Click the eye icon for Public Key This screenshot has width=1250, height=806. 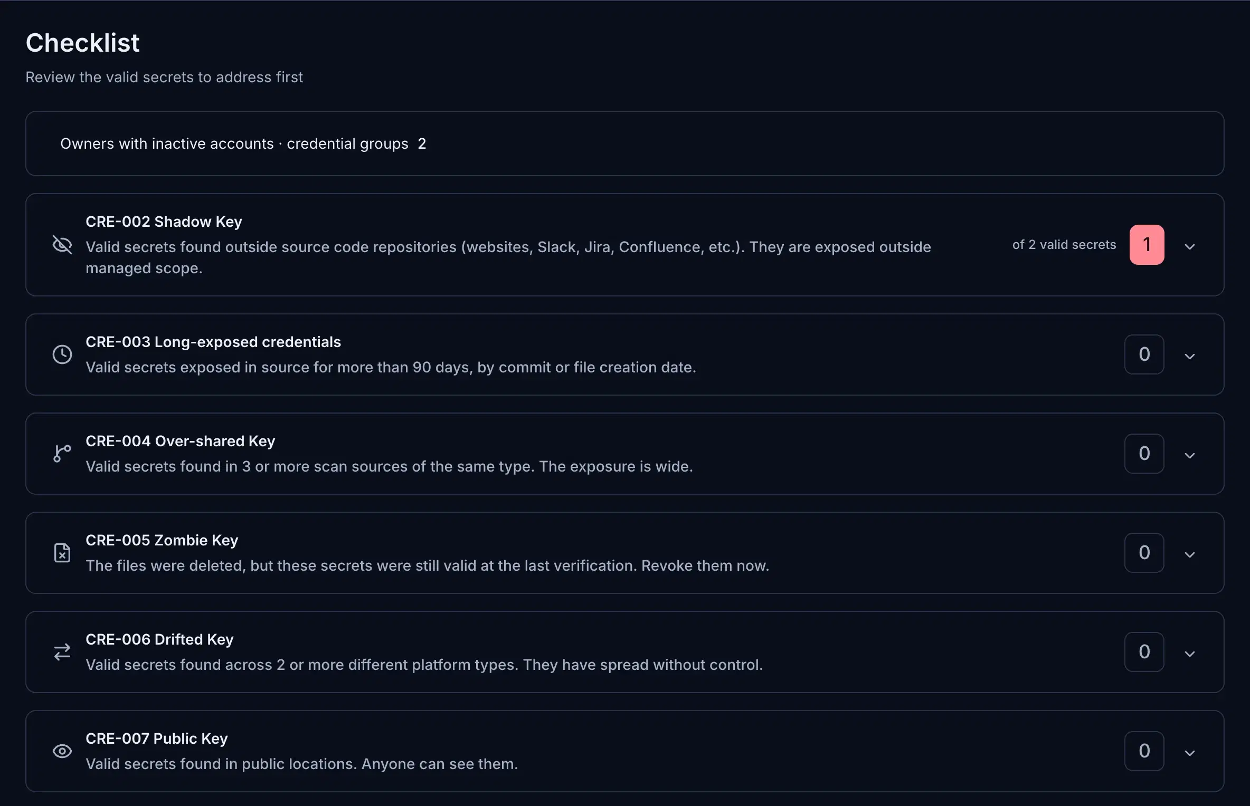(x=62, y=751)
